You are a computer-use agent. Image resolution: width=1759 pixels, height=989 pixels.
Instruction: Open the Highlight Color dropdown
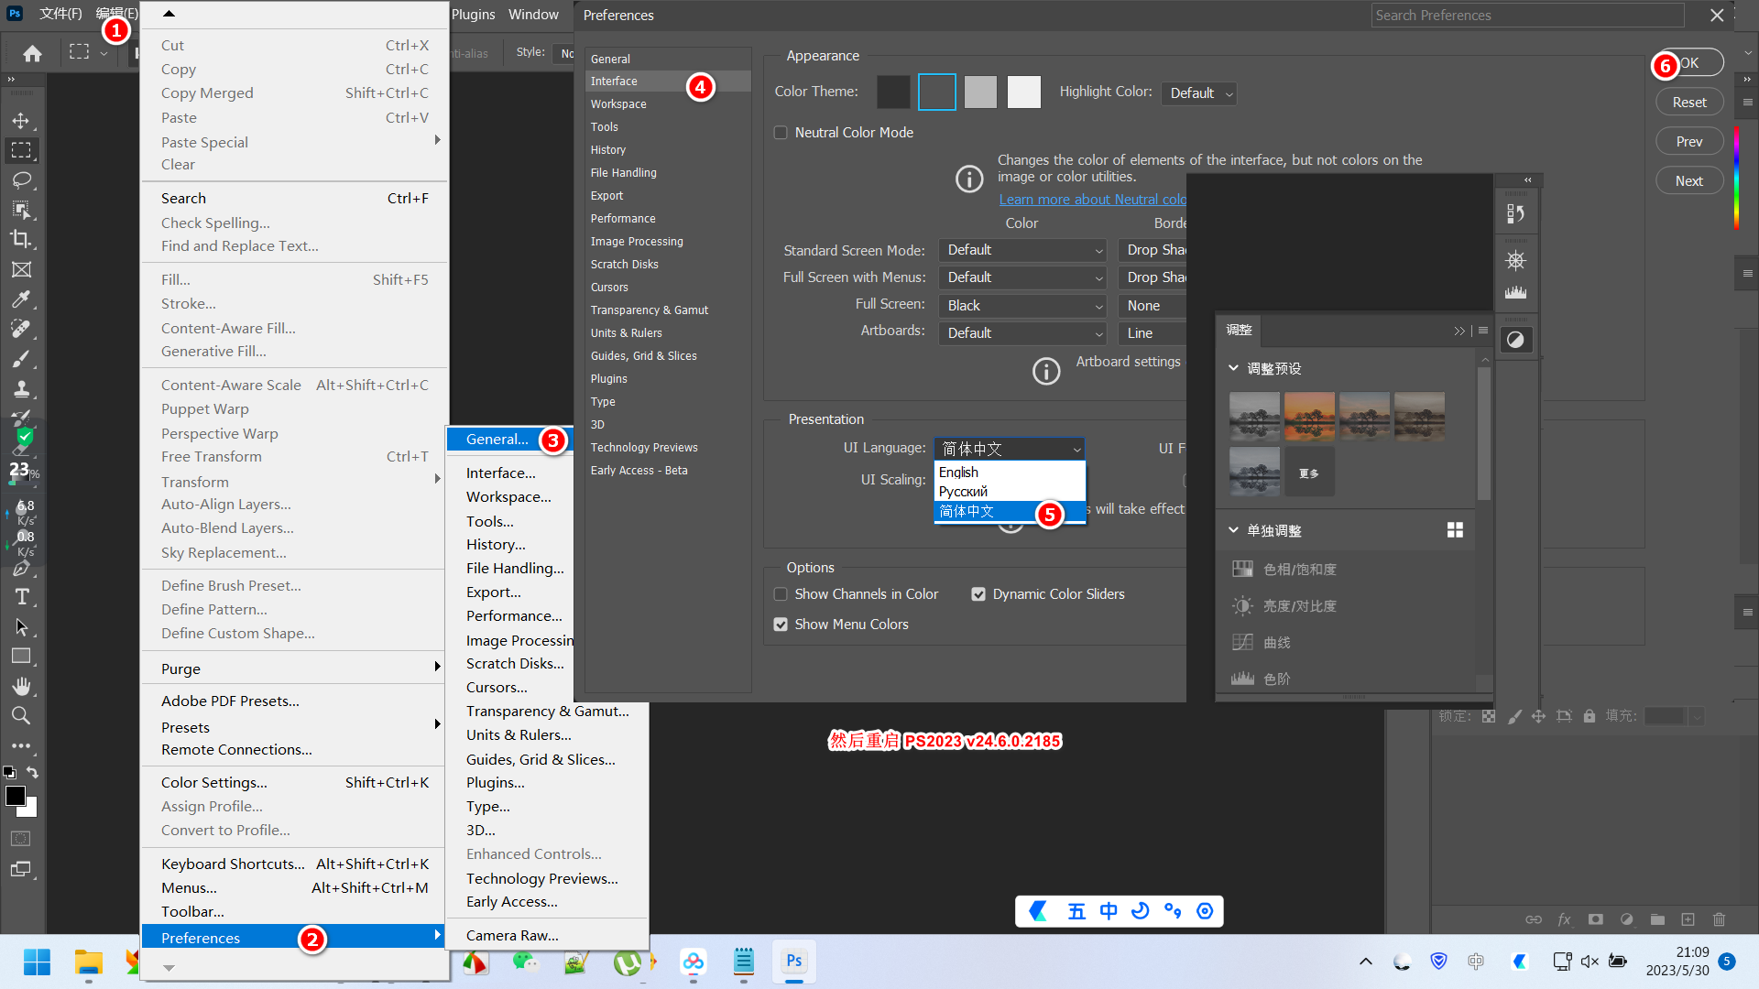1198,93
